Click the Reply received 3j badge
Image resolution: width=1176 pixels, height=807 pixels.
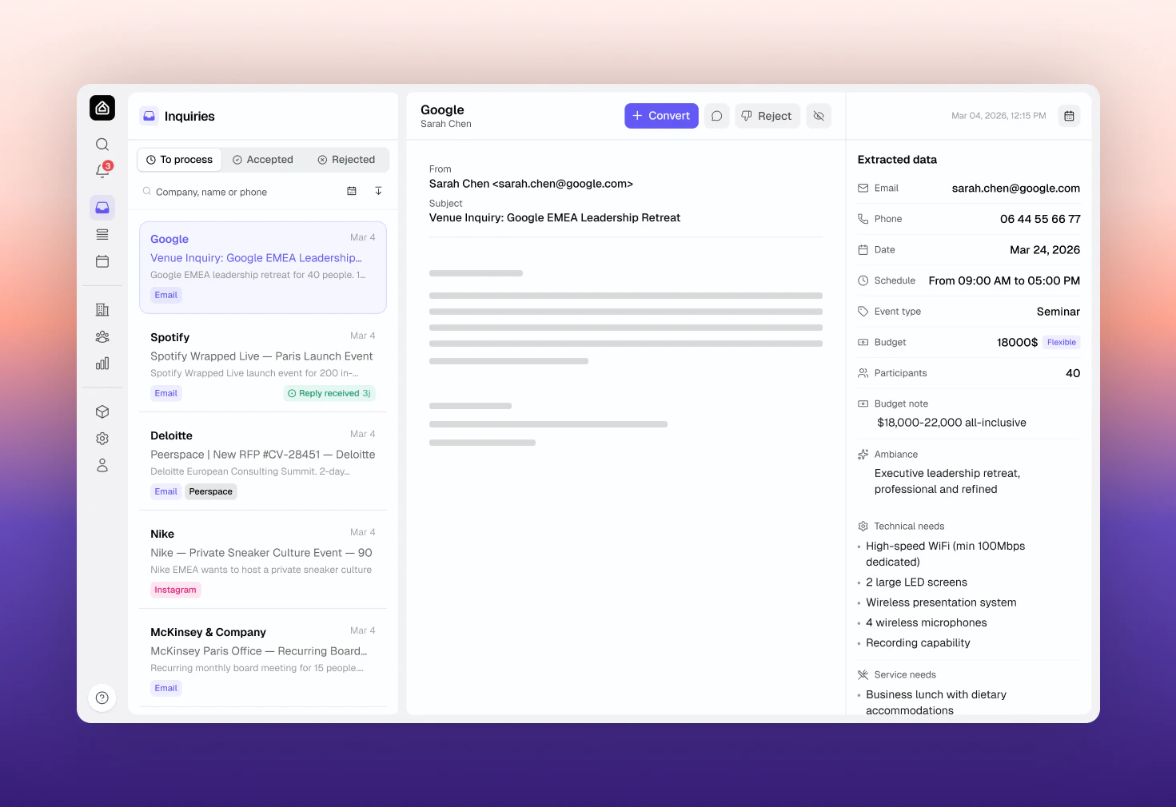tap(329, 393)
